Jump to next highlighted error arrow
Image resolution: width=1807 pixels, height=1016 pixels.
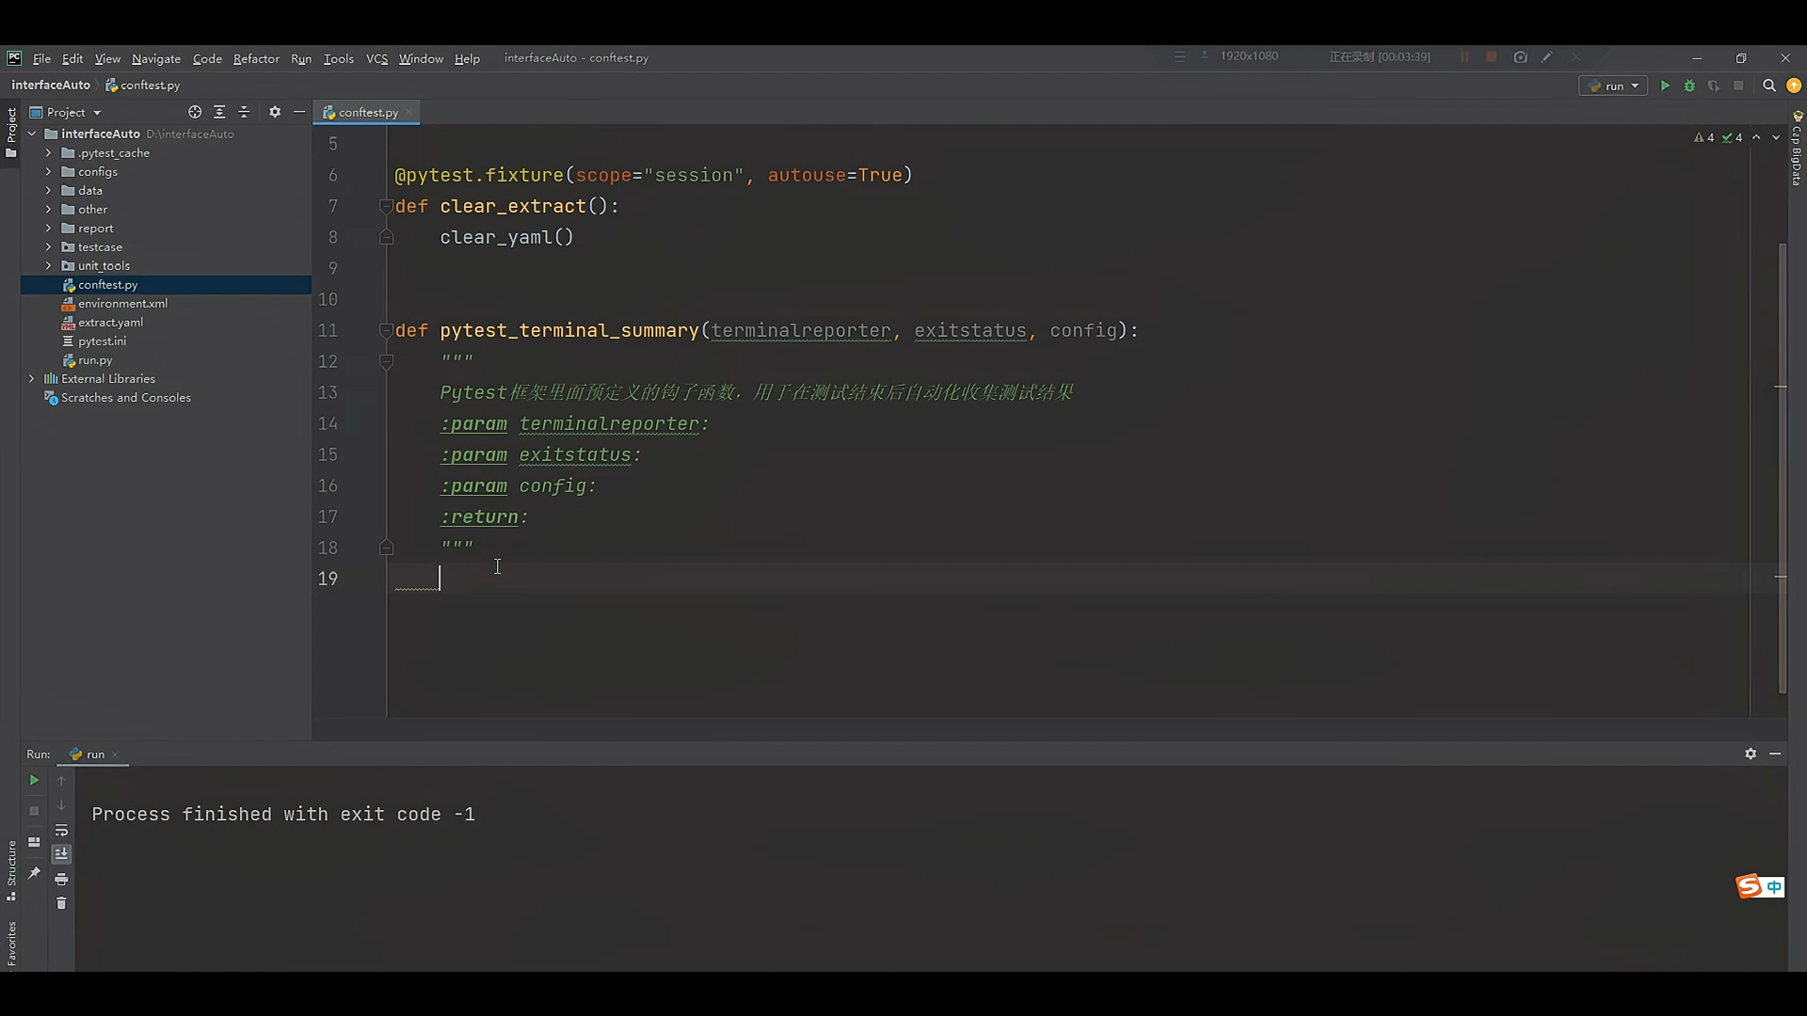pos(1776,137)
